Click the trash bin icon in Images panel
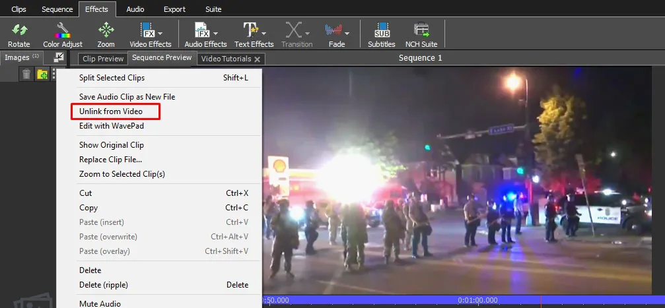This screenshot has width=665, height=308. [26, 74]
